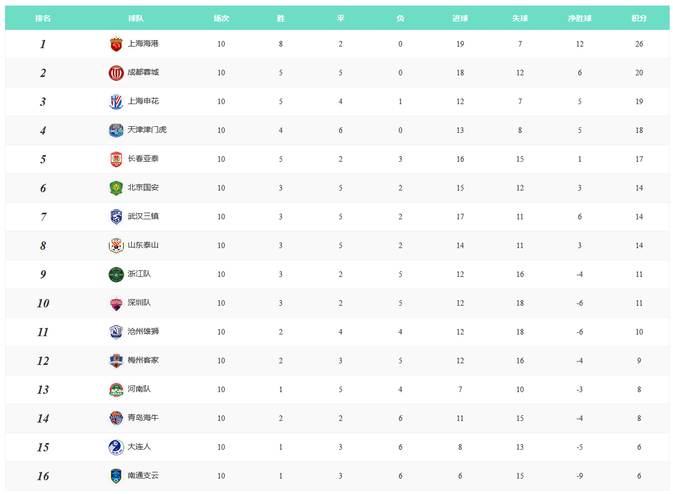Click the 河南队 team badge
Image resolution: width=673 pixels, height=494 pixels.
(116, 390)
